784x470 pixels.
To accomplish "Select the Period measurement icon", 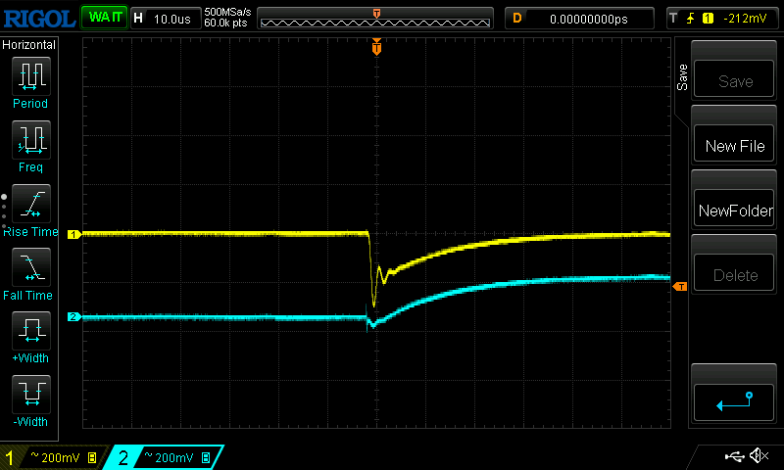I will (x=31, y=76).
